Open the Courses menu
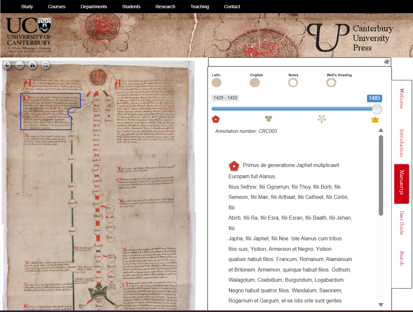413x312 pixels. pyautogui.click(x=57, y=7)
